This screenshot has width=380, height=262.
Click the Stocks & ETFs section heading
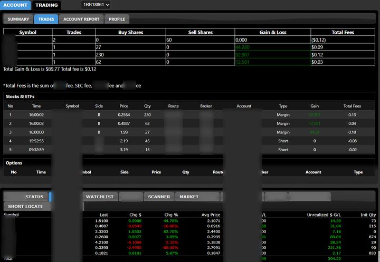coord(20,96)
